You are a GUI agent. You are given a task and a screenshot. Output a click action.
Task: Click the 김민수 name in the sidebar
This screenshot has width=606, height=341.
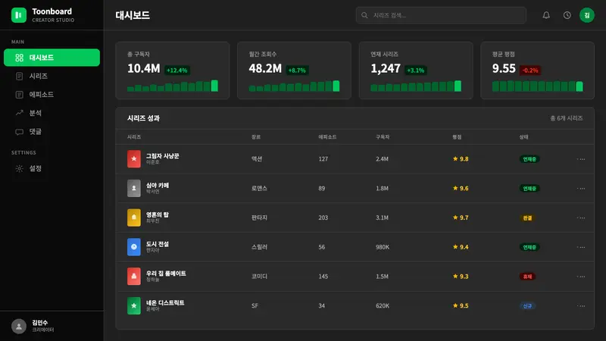[40, 323]
